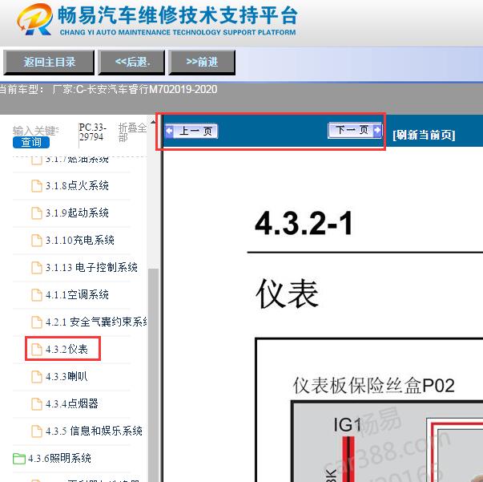Click the tree panel scrollbar thumb

(x=153, y=375)
